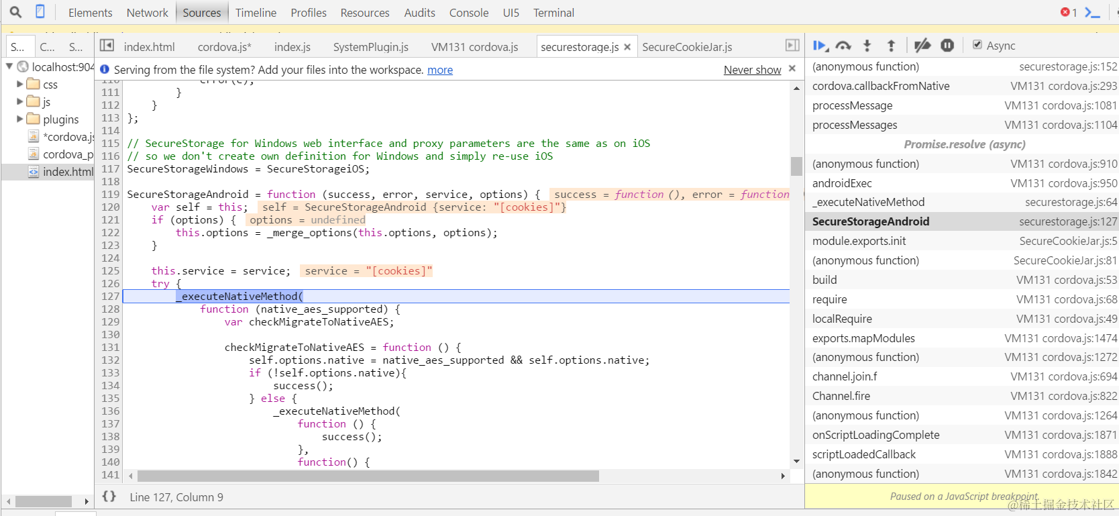Switch to VM131 cordova.js editor tab

click(475, 47)
